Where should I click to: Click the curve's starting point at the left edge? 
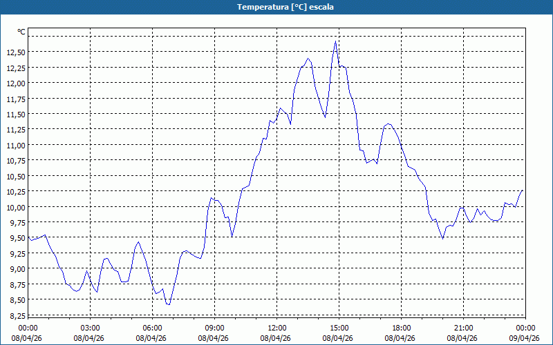click(x=28, y=238)
